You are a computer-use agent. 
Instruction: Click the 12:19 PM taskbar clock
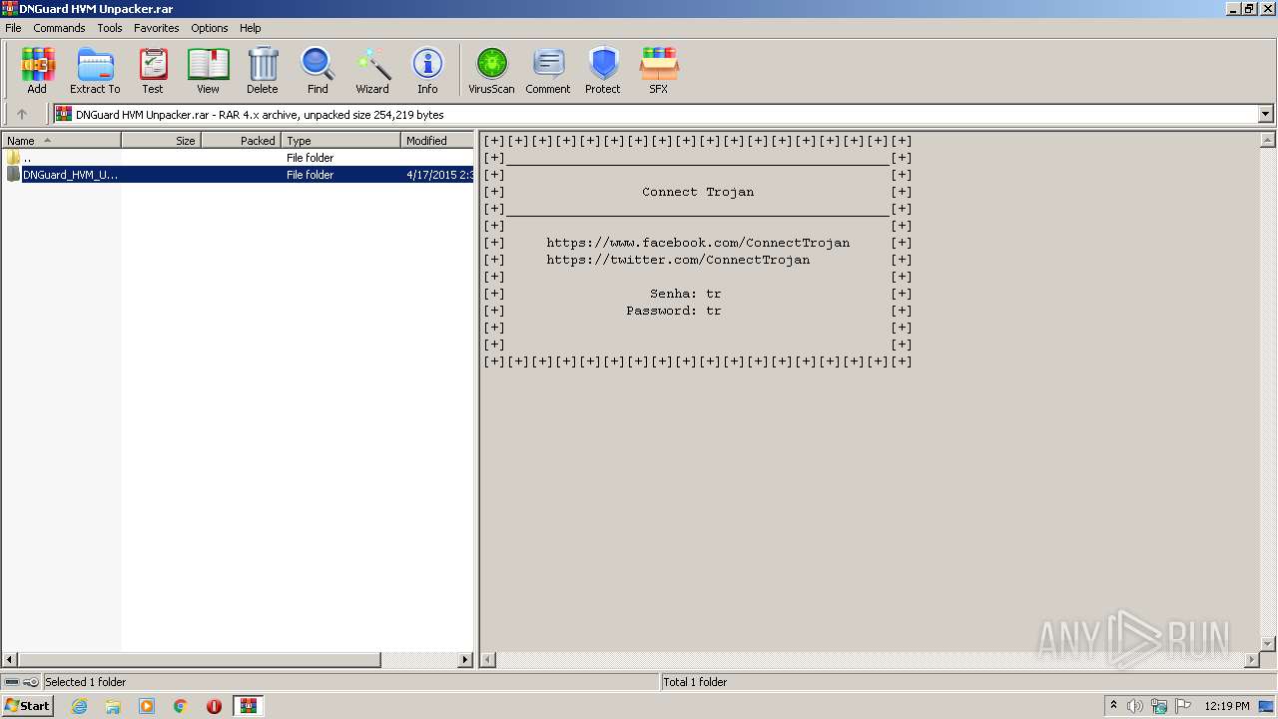(1227, 706)
